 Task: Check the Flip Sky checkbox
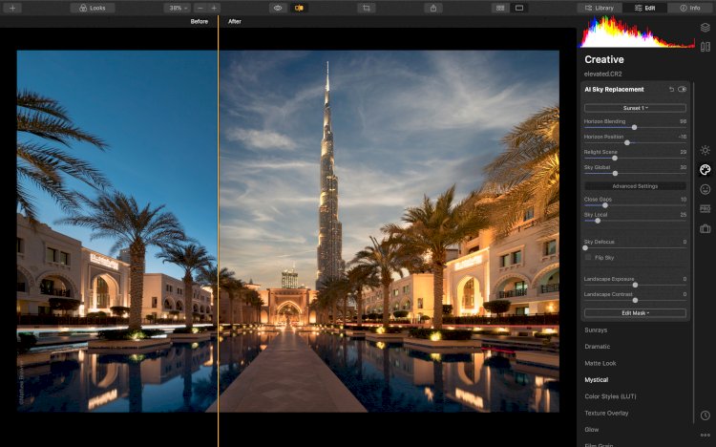588,257
